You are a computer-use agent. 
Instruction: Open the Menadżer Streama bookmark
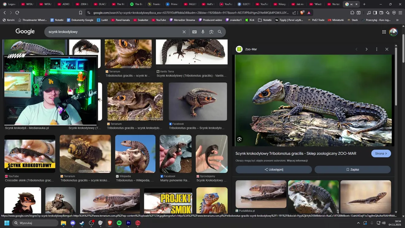click(183, 20)
